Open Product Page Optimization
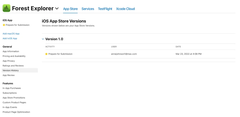Image resolution: width=240 pixels, height=117 pixels. 16,112
